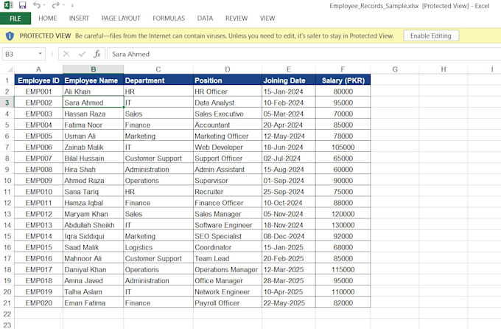Screen dimensions: 501x329
Task: Click the Insert Function fx icon
Action: click(97, 54)
